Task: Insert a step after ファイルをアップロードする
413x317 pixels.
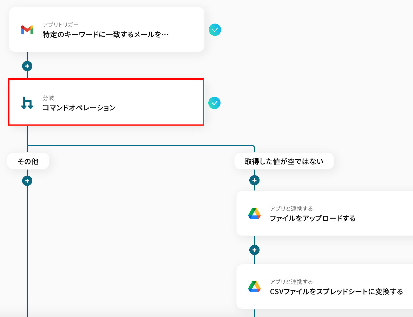Action: pos(254,250)
